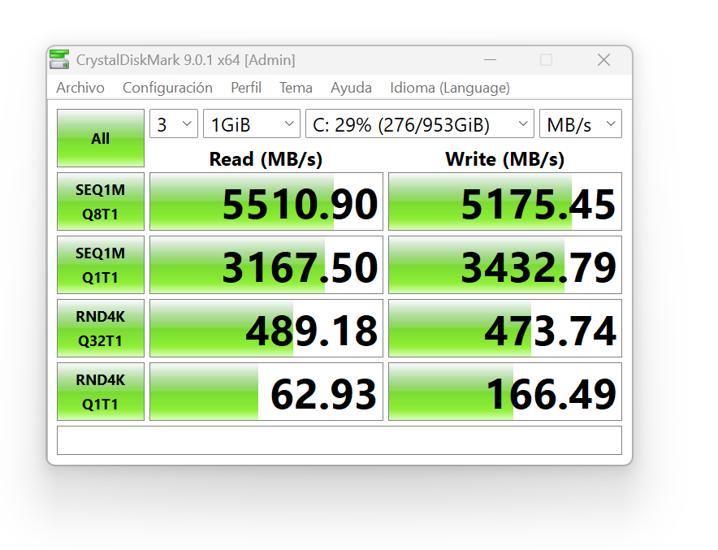Viewport: 718px width, 550px height.
Task: Click the 473.74 random write result
Action: [x=505, y=328]
